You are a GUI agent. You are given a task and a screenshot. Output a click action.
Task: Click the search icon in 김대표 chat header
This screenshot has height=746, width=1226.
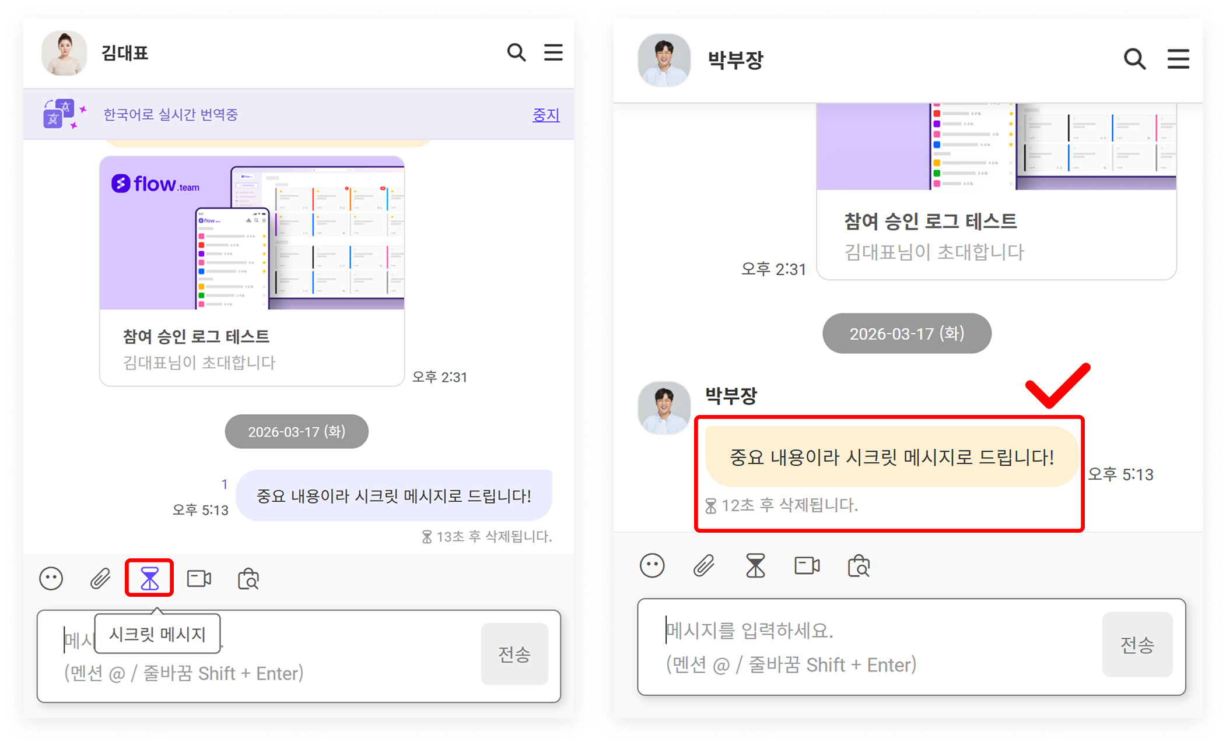click(x=516, y=52)
